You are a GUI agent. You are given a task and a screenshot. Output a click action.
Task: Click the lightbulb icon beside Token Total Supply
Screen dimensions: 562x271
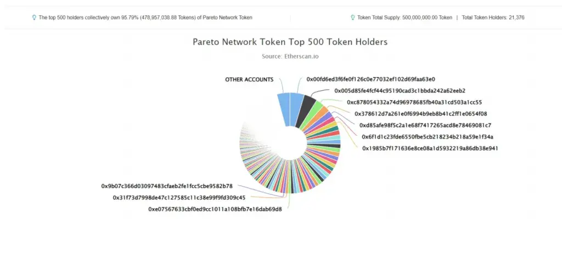[353, 17]
